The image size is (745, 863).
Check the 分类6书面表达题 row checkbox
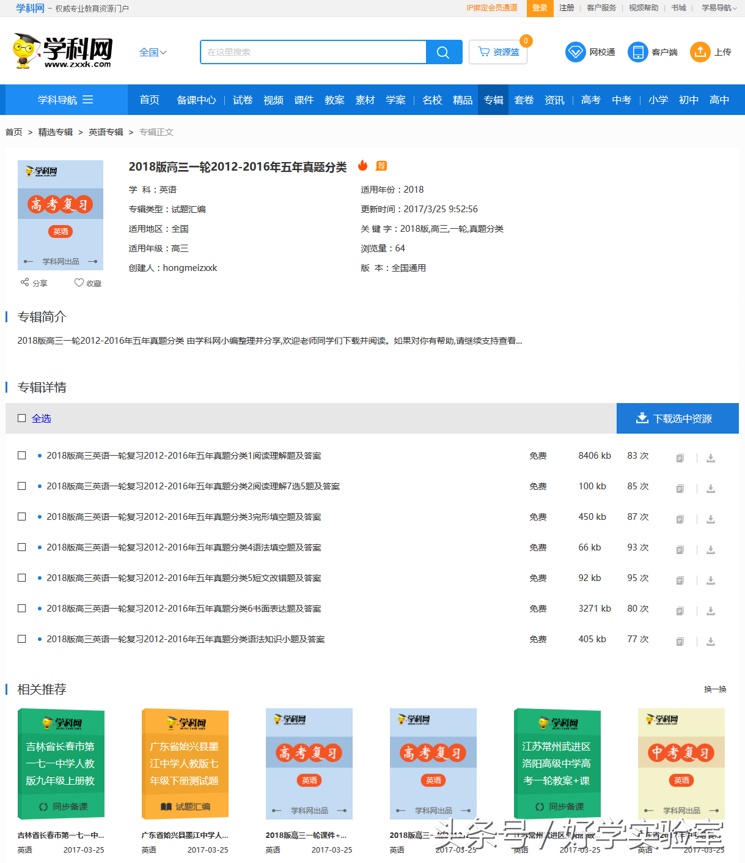[x=22, y=609]
